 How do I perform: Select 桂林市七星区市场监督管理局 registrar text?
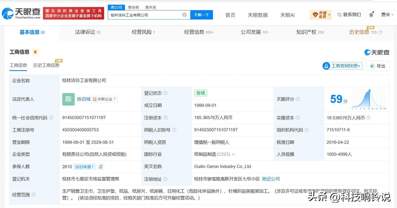click(x=91, y=179)
